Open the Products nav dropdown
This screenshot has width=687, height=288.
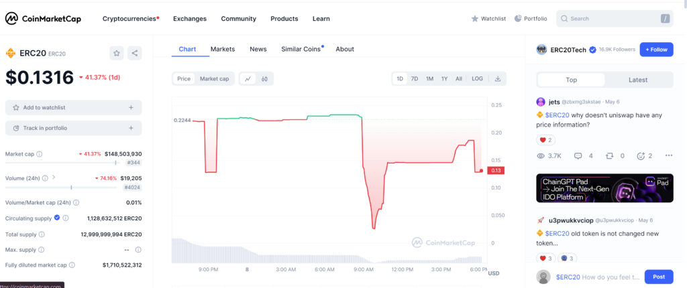point(284,19)
